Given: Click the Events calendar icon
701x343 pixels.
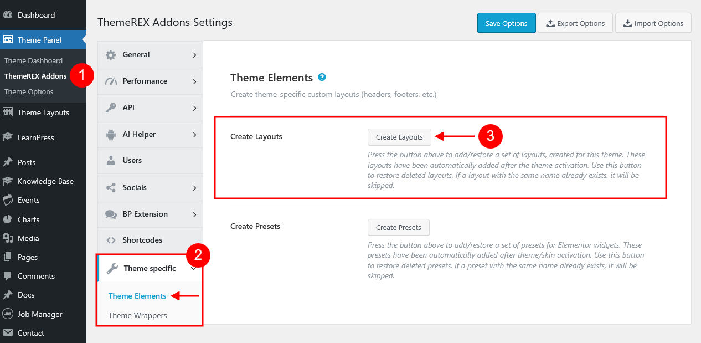Looking at the screenshot, I should coord(8,200).
